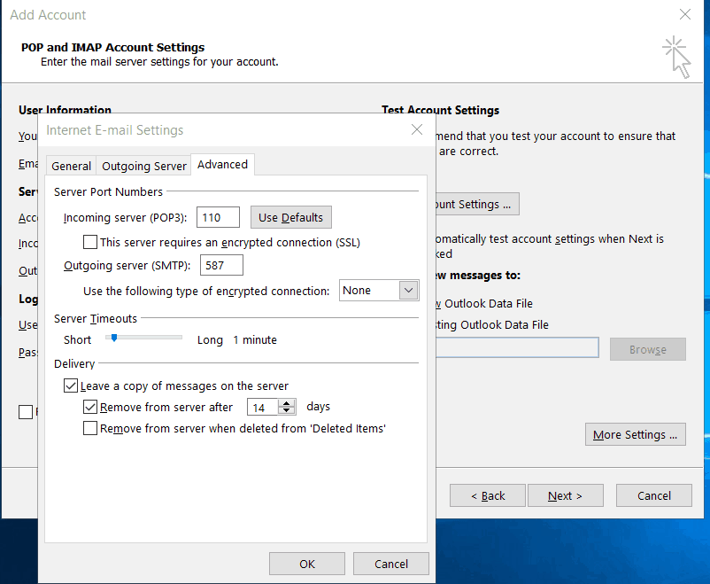Increase days with the spinner up arrow
710x584 pixels.
pyautogui.click(x=286, y=403)
